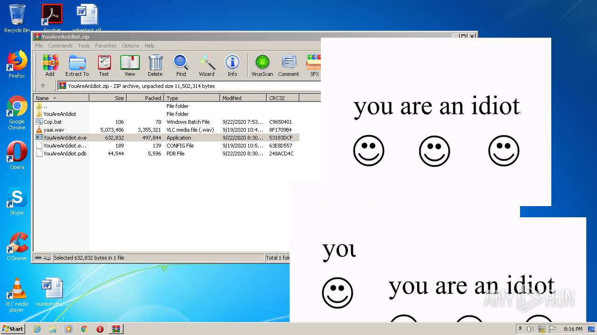Click Internet Explorer in the taskbar
Viewport: 597px width, 335px height.
(37, 329)
